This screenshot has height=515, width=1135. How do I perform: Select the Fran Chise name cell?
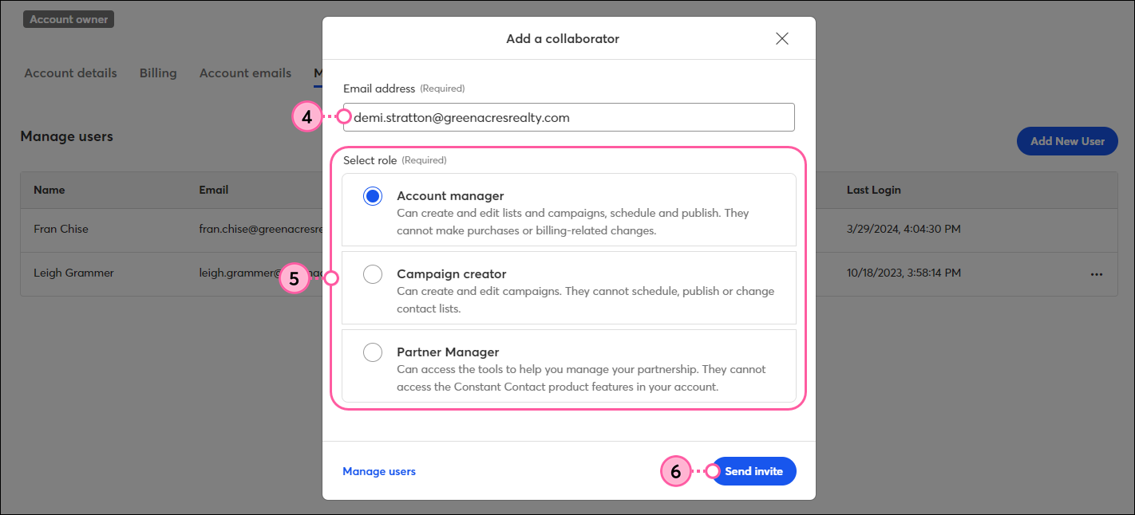click(x=61, y=229)
